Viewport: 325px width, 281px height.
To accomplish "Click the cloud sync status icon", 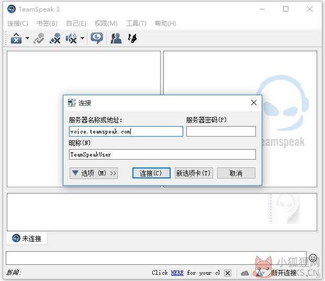I will (x=245, y=273).
